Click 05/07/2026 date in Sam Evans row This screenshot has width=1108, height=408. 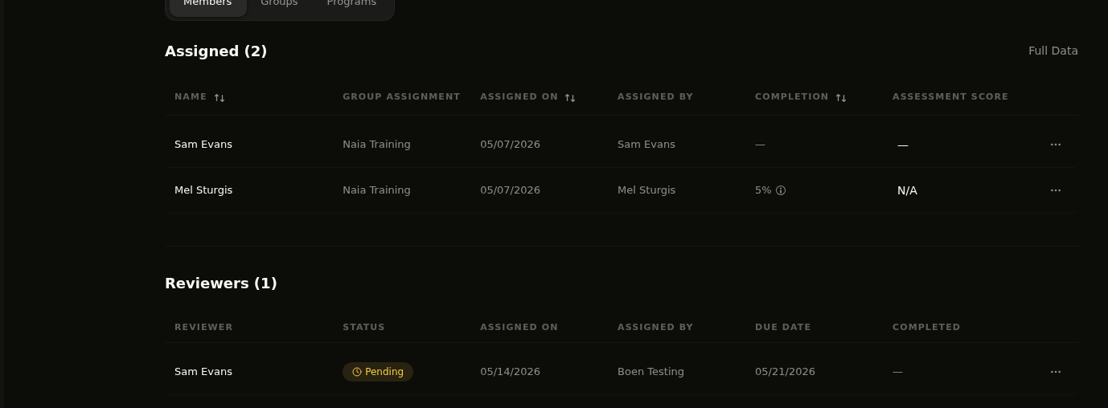[510, 145]
